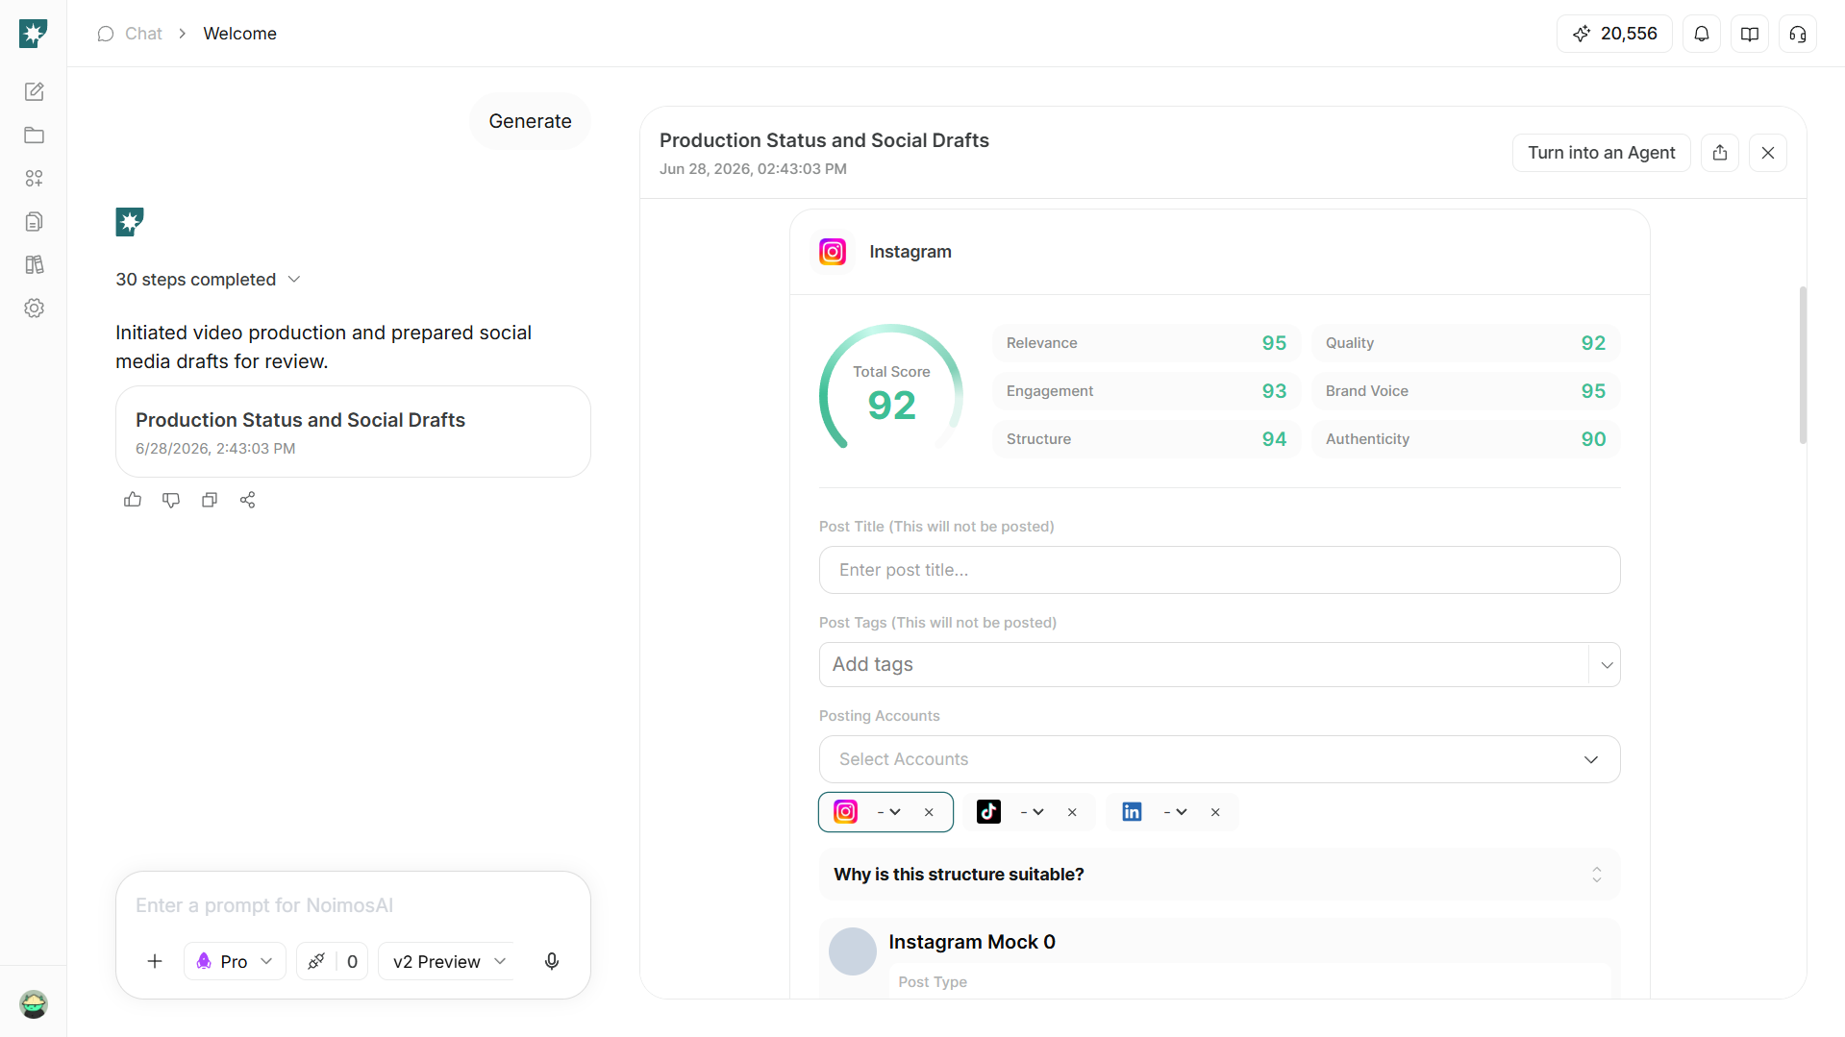Click the share export icon in the panel header

[x=1720, y=153]
